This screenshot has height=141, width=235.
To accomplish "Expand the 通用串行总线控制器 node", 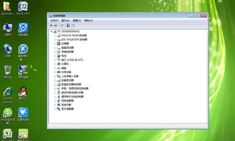I will [x=55, y=97].
